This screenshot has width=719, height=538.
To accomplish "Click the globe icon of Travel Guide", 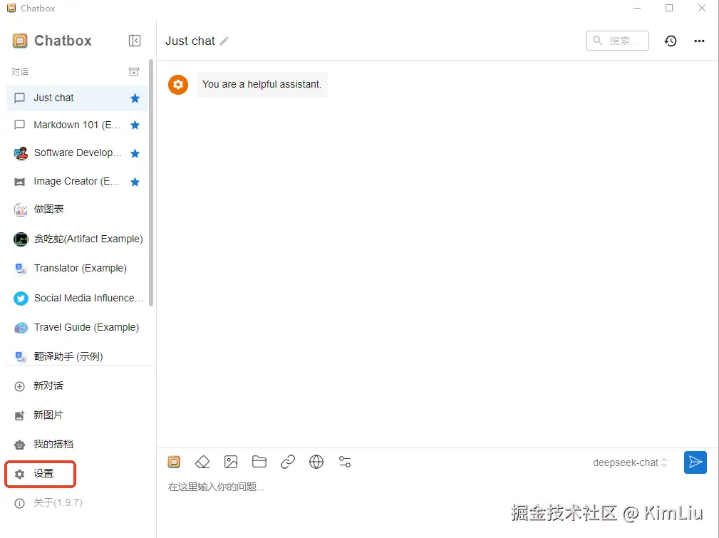I will pos(21,328).
